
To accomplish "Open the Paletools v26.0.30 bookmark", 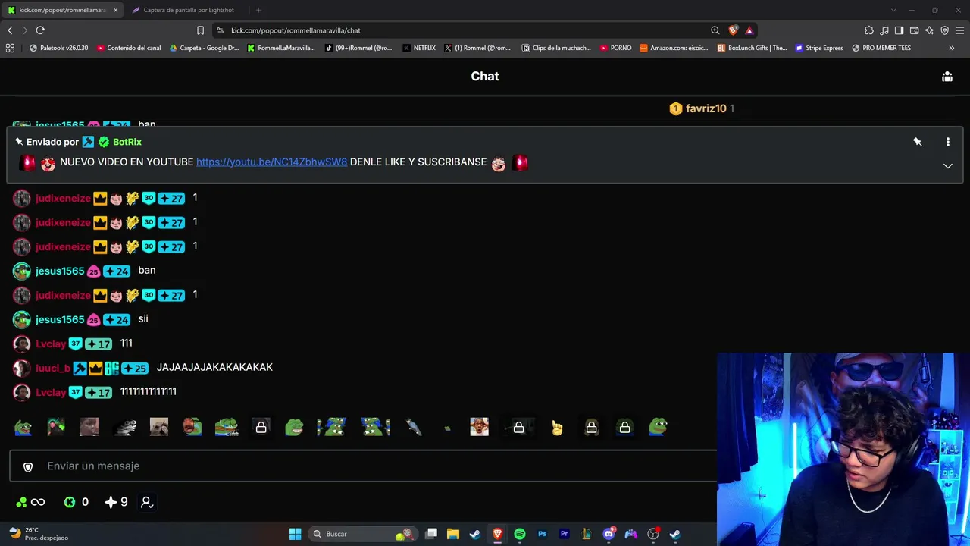I will point(58,48).
